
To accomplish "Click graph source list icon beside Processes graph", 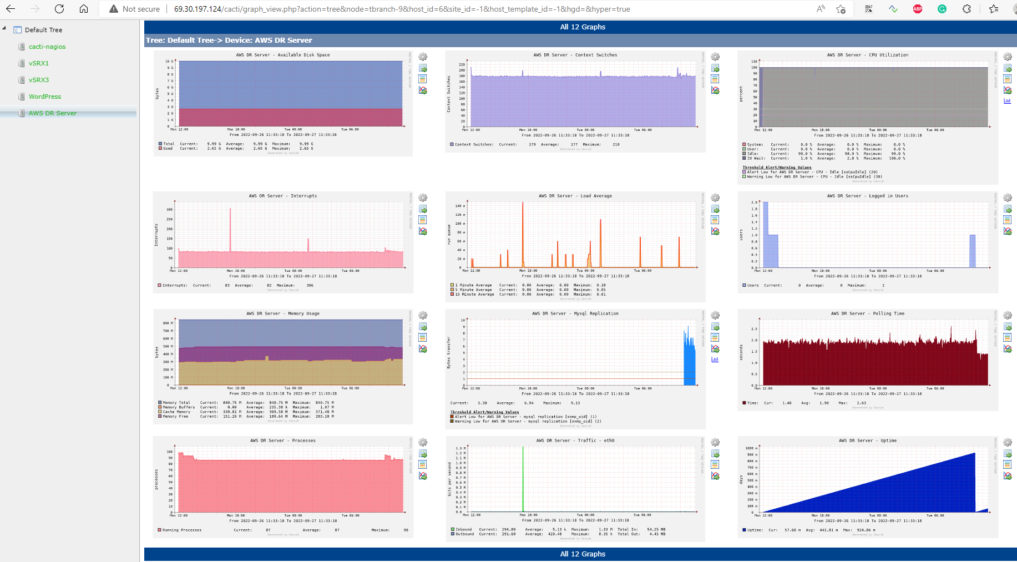I will (x=423, y=465).
